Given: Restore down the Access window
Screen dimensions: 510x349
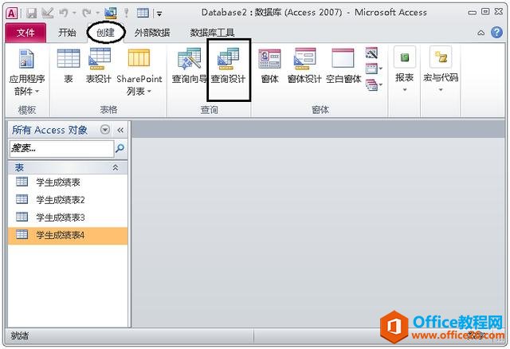Looking at the screenshot, I should [485, 12].
